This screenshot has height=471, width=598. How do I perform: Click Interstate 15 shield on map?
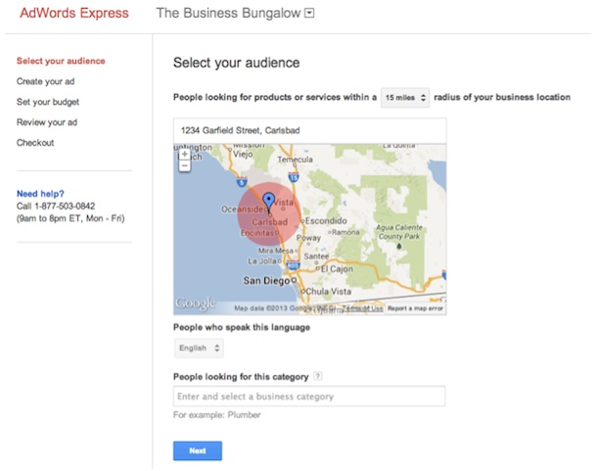point(294,177)
